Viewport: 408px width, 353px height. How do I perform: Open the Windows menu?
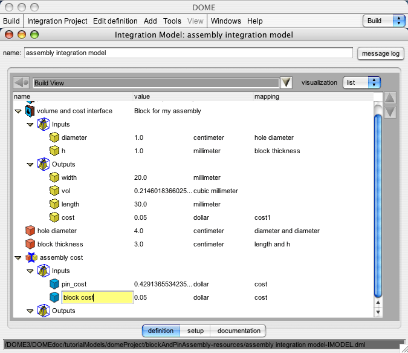226,21
